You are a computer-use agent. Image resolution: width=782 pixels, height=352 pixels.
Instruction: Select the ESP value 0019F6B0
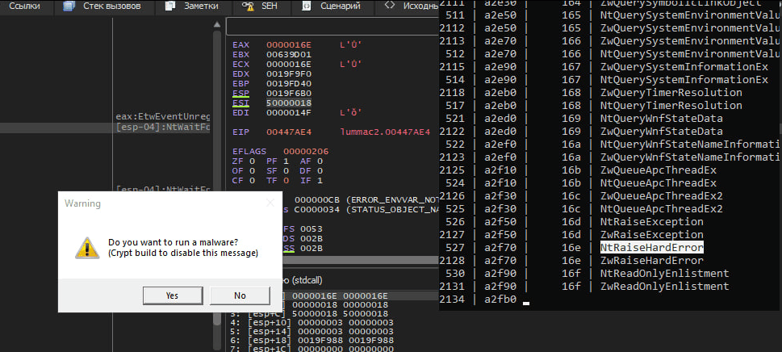[x=289, y=93]
